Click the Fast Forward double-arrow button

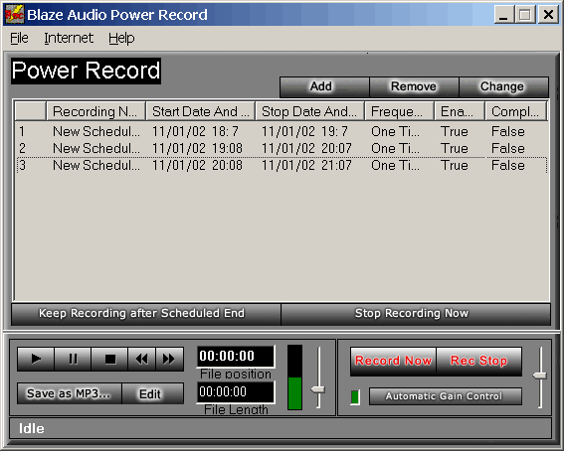[169, 359]
